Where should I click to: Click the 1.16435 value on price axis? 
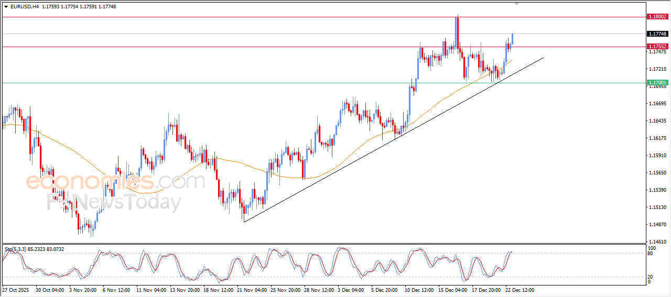pyautogui.click(x=657, y=121)
